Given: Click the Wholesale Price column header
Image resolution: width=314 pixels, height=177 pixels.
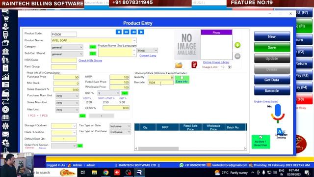Looking at the screenshot, I should (213, 127).
